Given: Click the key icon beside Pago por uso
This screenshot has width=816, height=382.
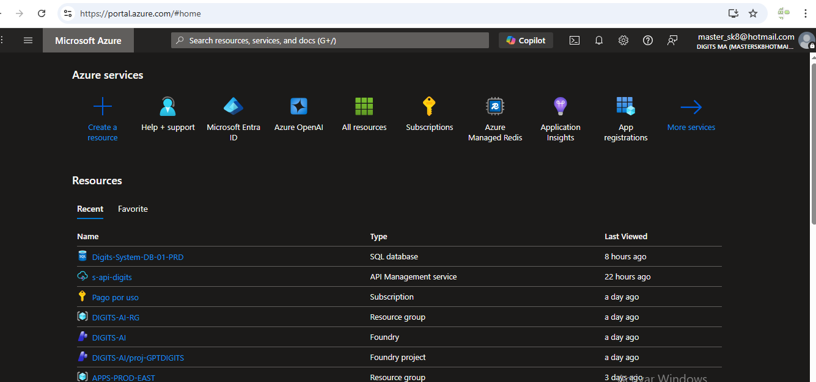Looking at the screenshot, I should pos(83,296).
